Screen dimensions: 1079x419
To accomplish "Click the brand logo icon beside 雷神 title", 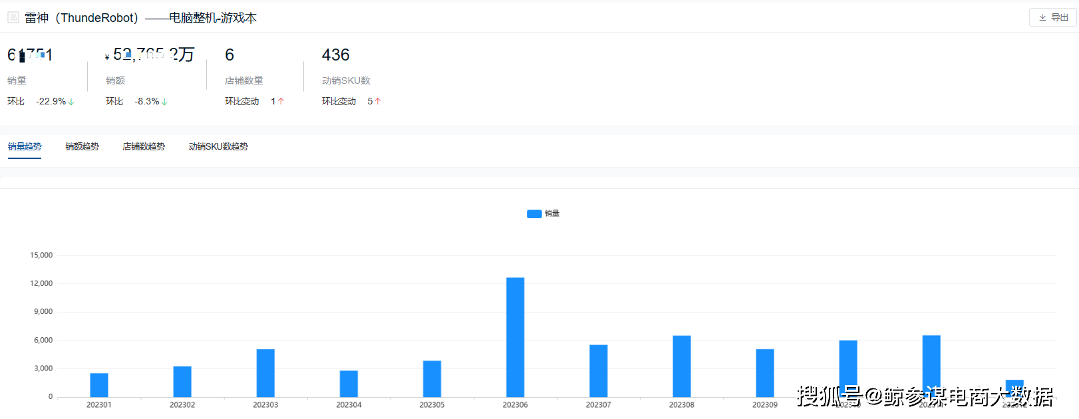I will [x=13, y=18].
